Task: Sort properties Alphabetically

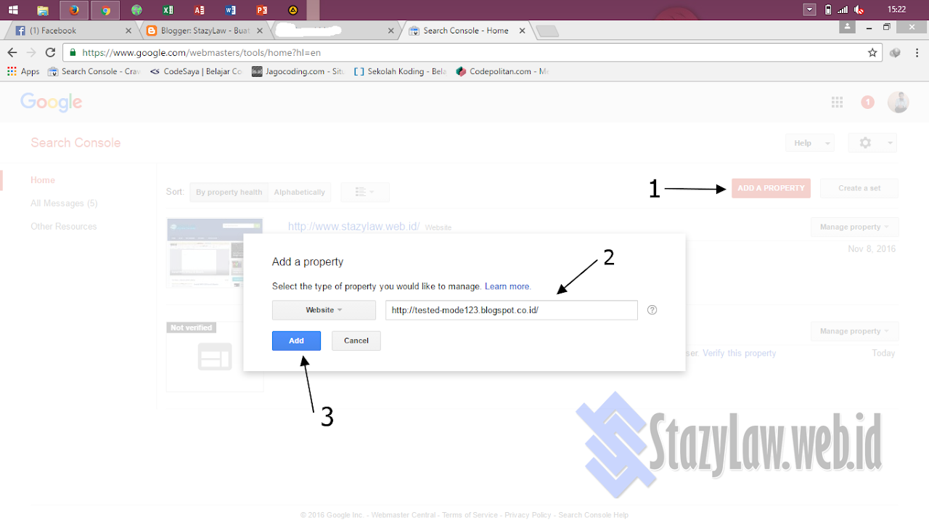Action: pos(300,192)
